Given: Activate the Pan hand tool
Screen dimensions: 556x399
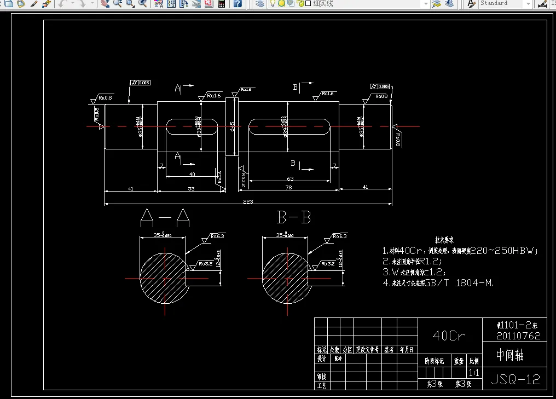Looking at the screenshot, I should point(105,3).
